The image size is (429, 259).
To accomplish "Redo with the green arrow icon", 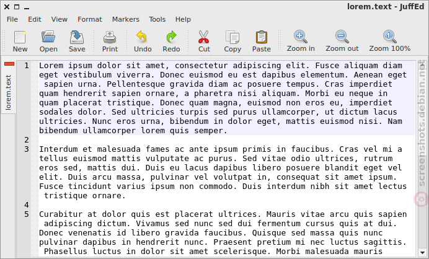I will tap(171, 37).
